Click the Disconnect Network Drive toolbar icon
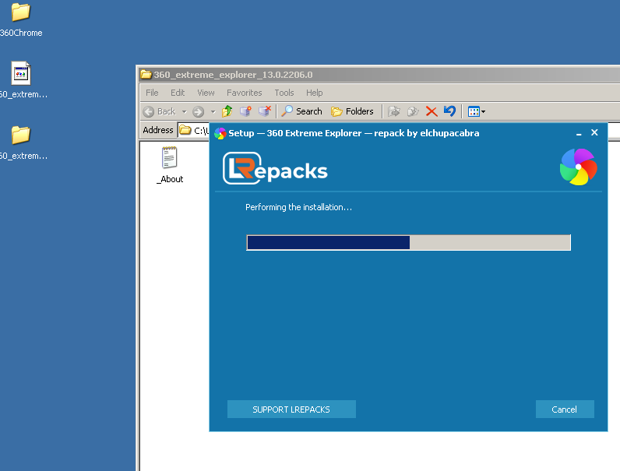The height and width of the screenshot is (471, 620). click(x=265, y=111)
